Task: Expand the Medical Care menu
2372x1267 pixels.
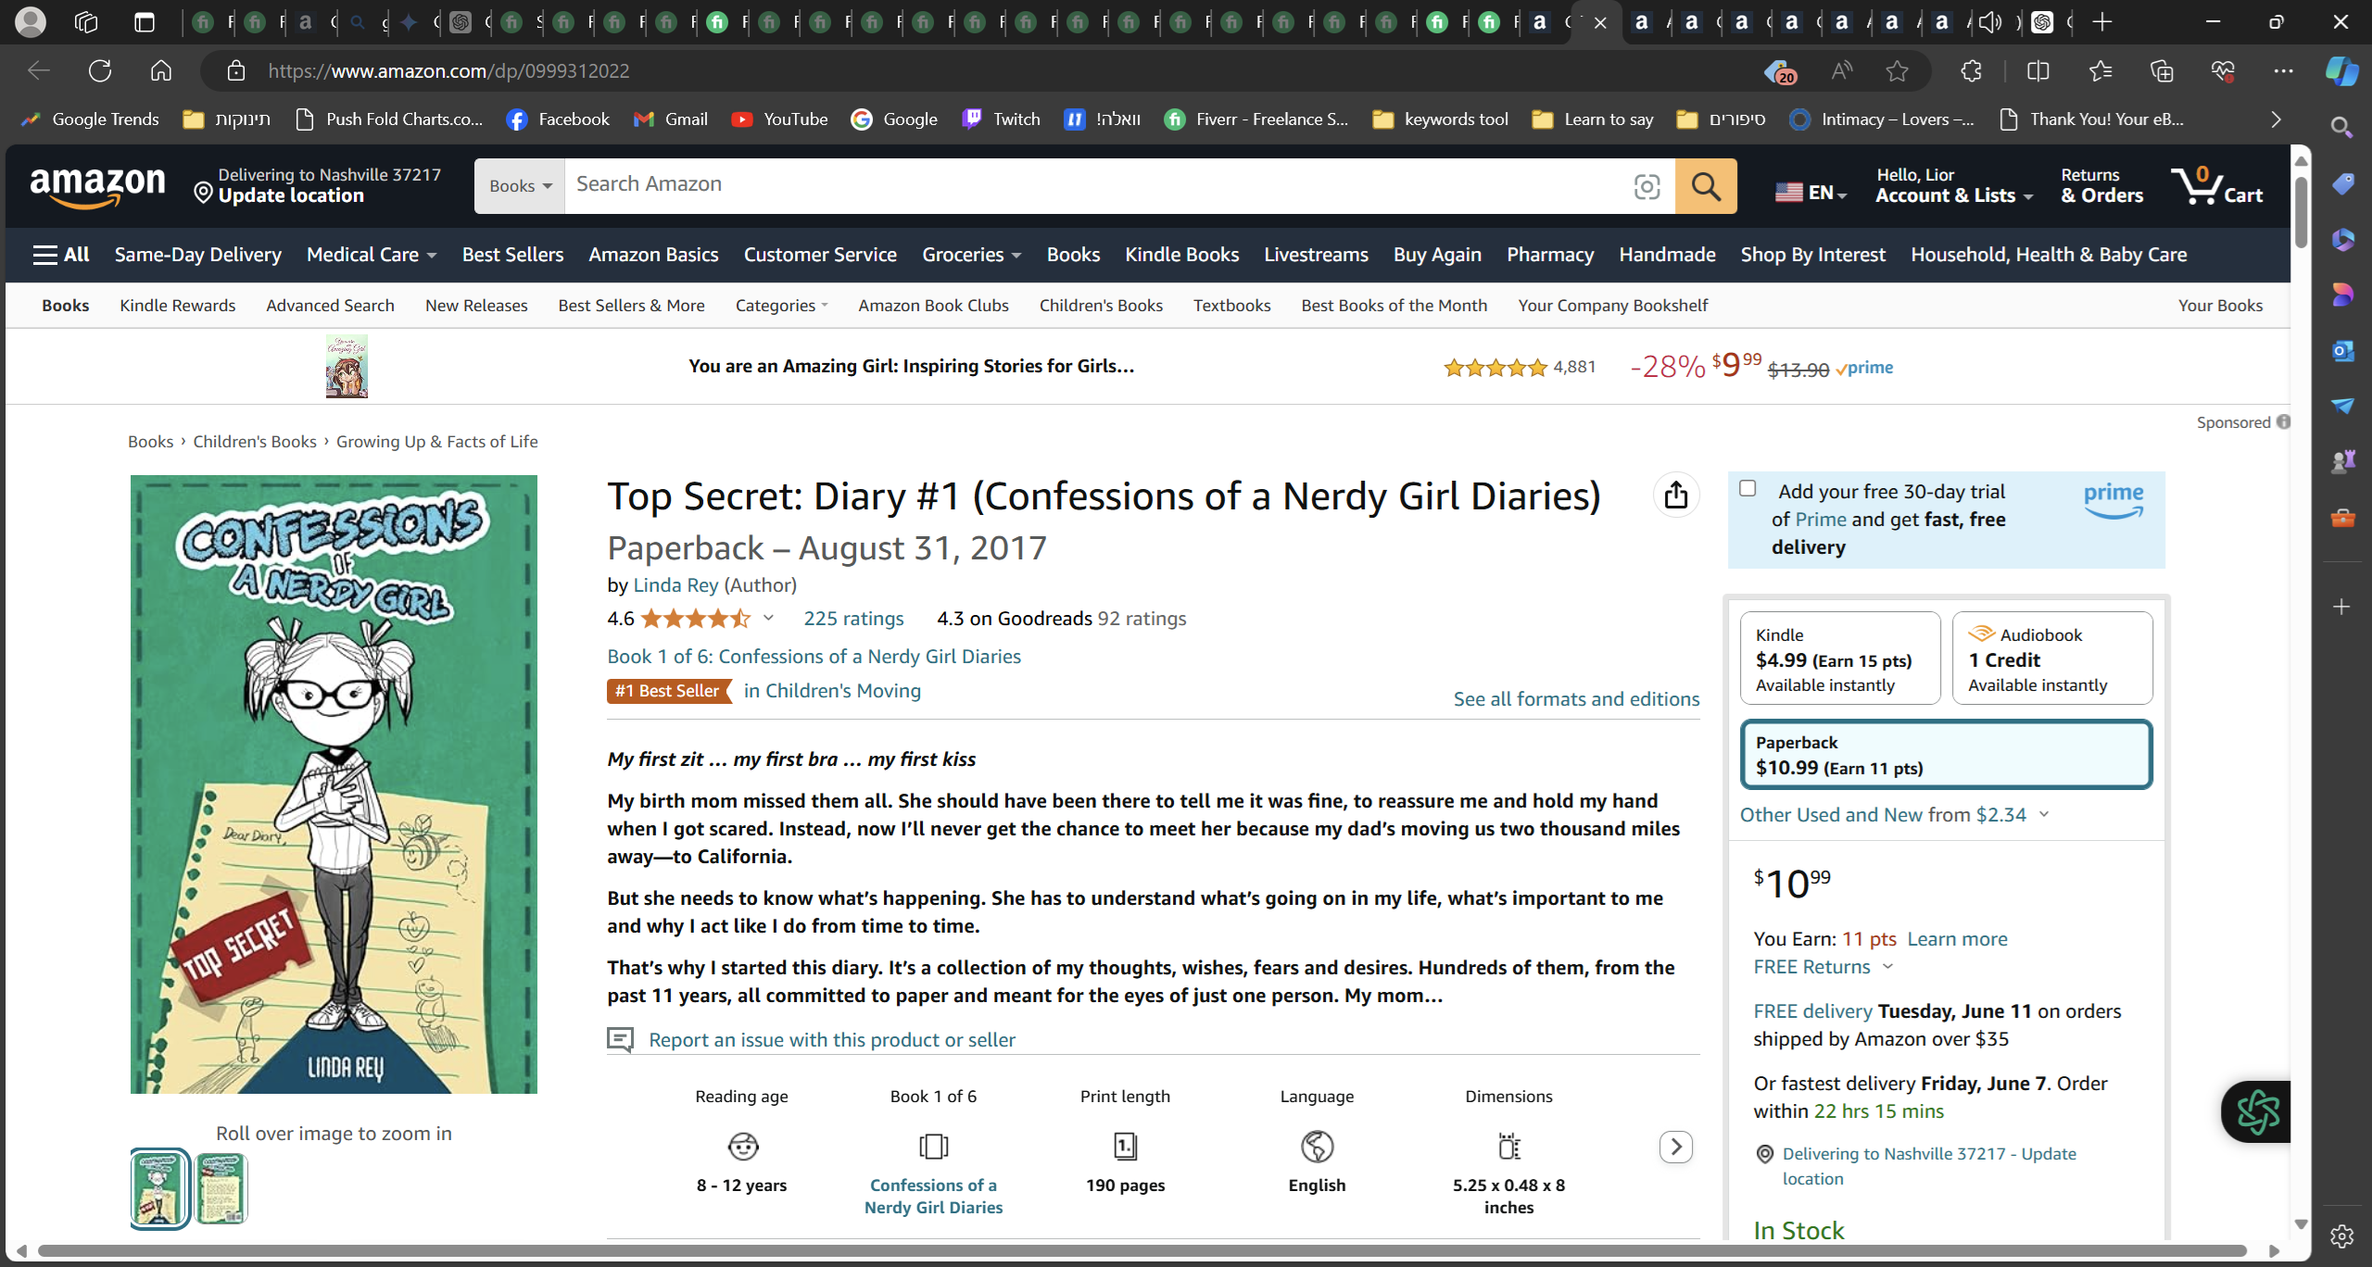Action: click(x=372, y=255)
